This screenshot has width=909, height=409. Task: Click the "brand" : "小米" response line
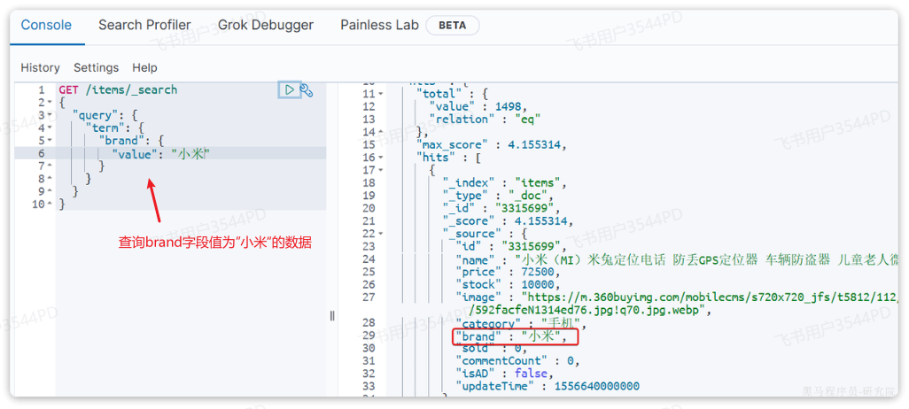[511, 336]
